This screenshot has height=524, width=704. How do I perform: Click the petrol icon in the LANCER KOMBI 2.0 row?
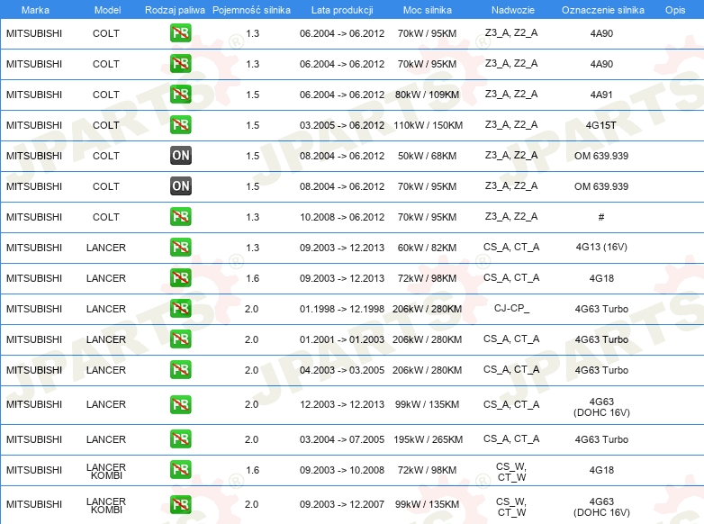click(x=180, y=504)
